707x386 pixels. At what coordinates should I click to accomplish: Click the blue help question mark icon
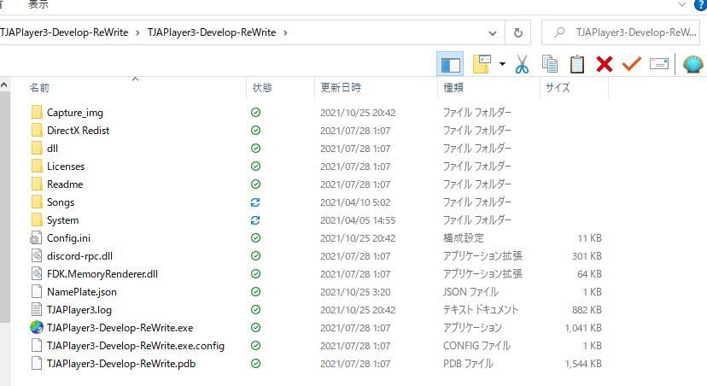(701, 4)
